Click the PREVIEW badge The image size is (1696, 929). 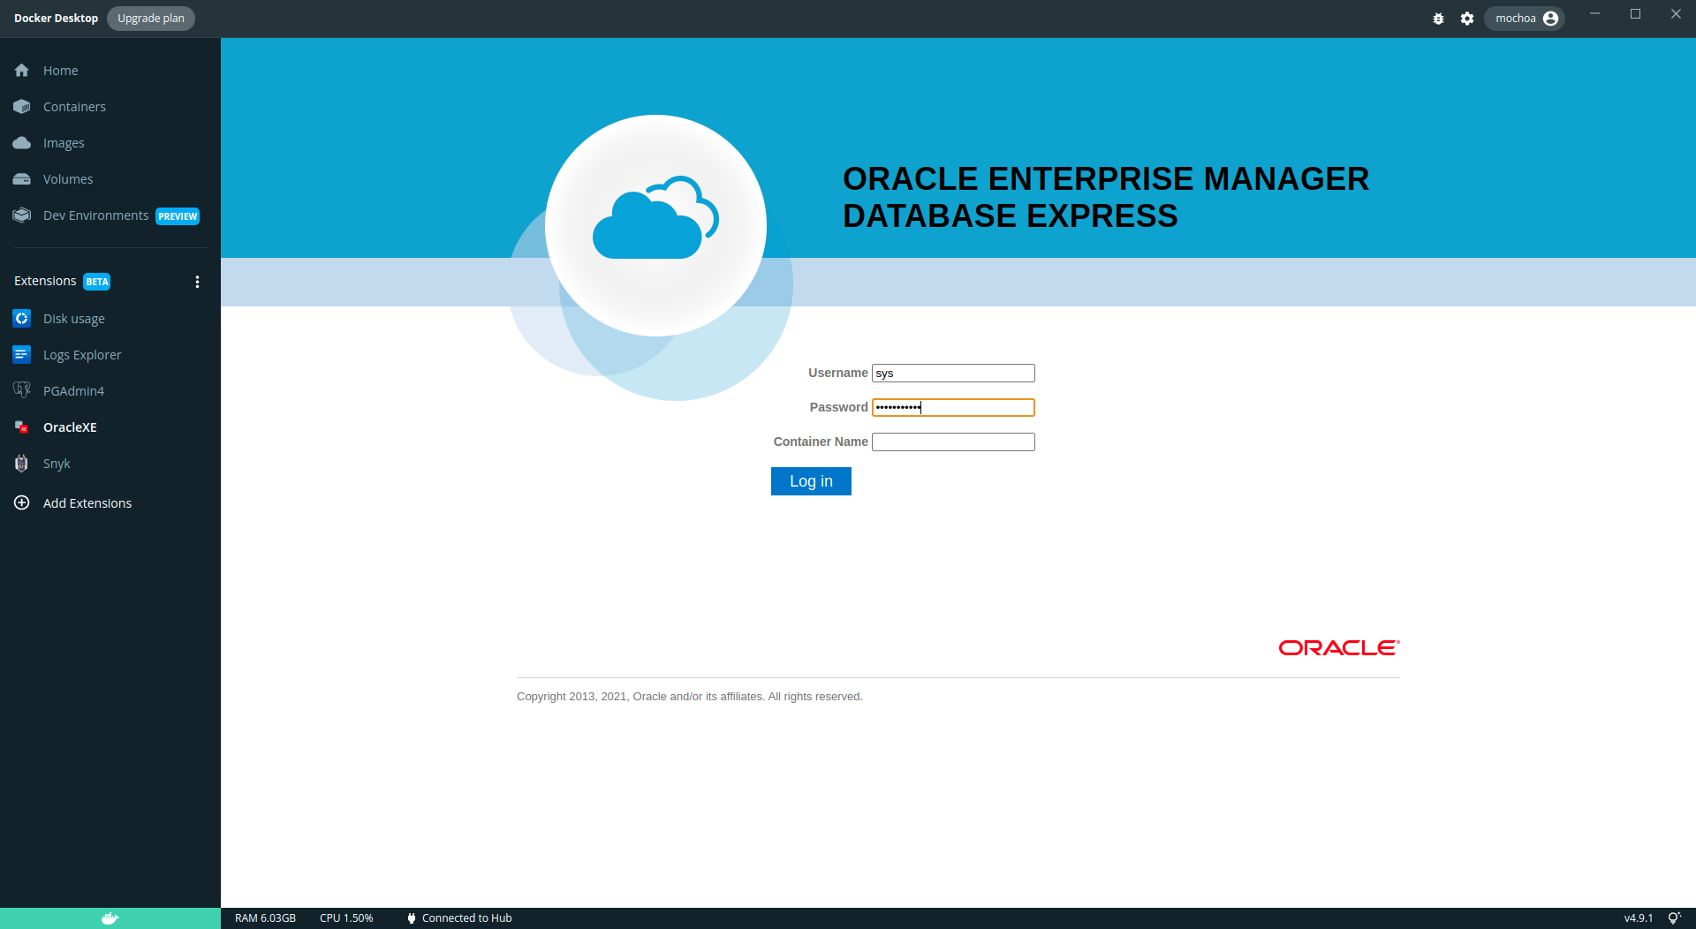[x=178, y=216]
